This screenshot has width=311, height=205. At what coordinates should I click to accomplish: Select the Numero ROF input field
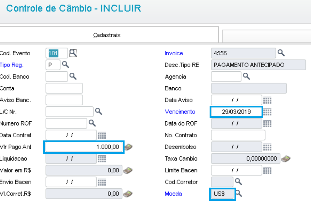(66, 123)
